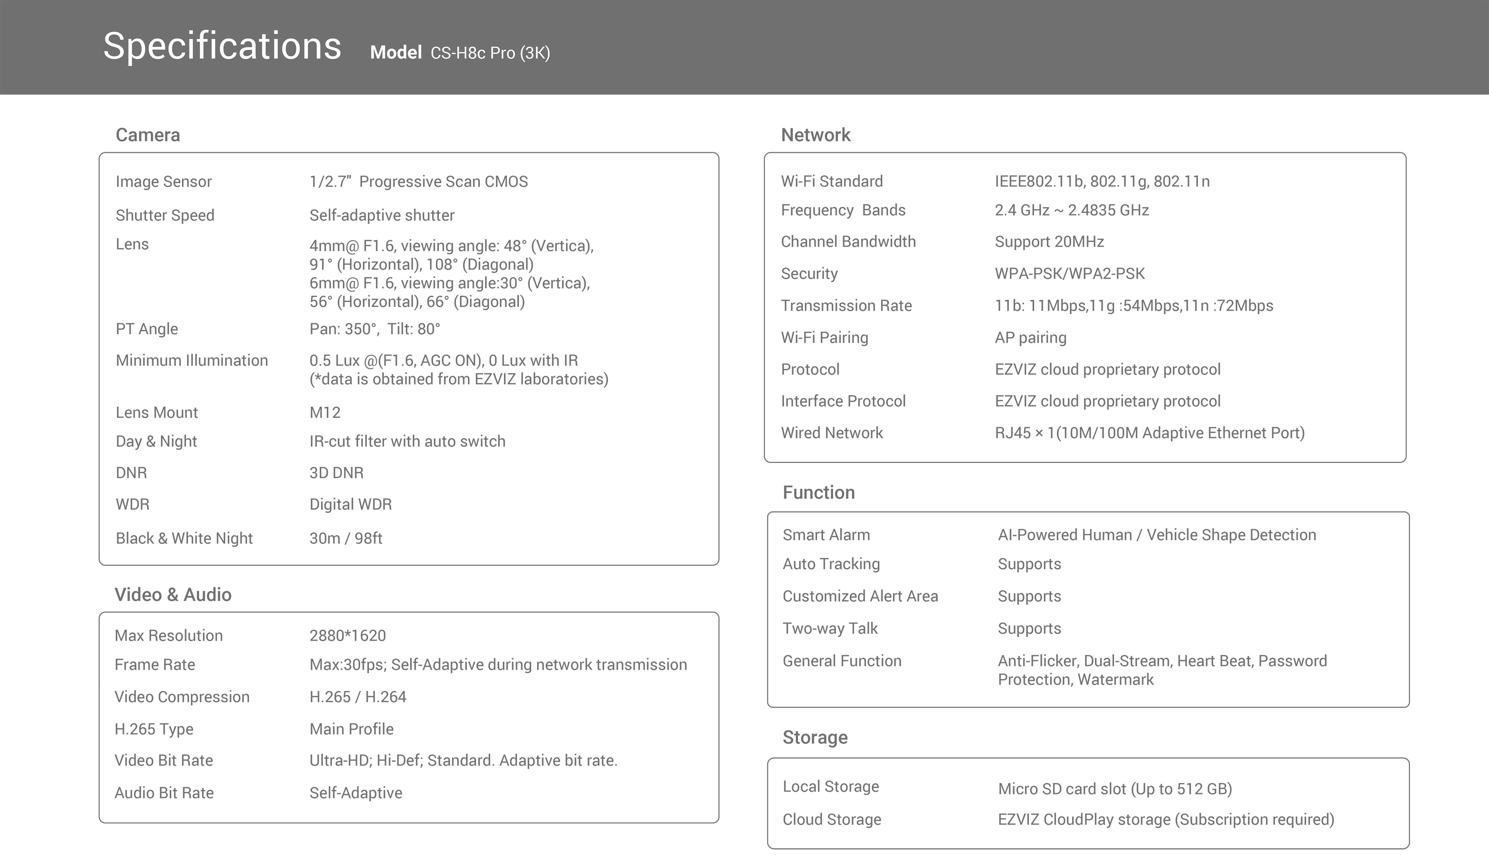1489x855 pixels.
Task: Select the 'Support 20MHz' bandwidth value
Action: click(1050, 241)
